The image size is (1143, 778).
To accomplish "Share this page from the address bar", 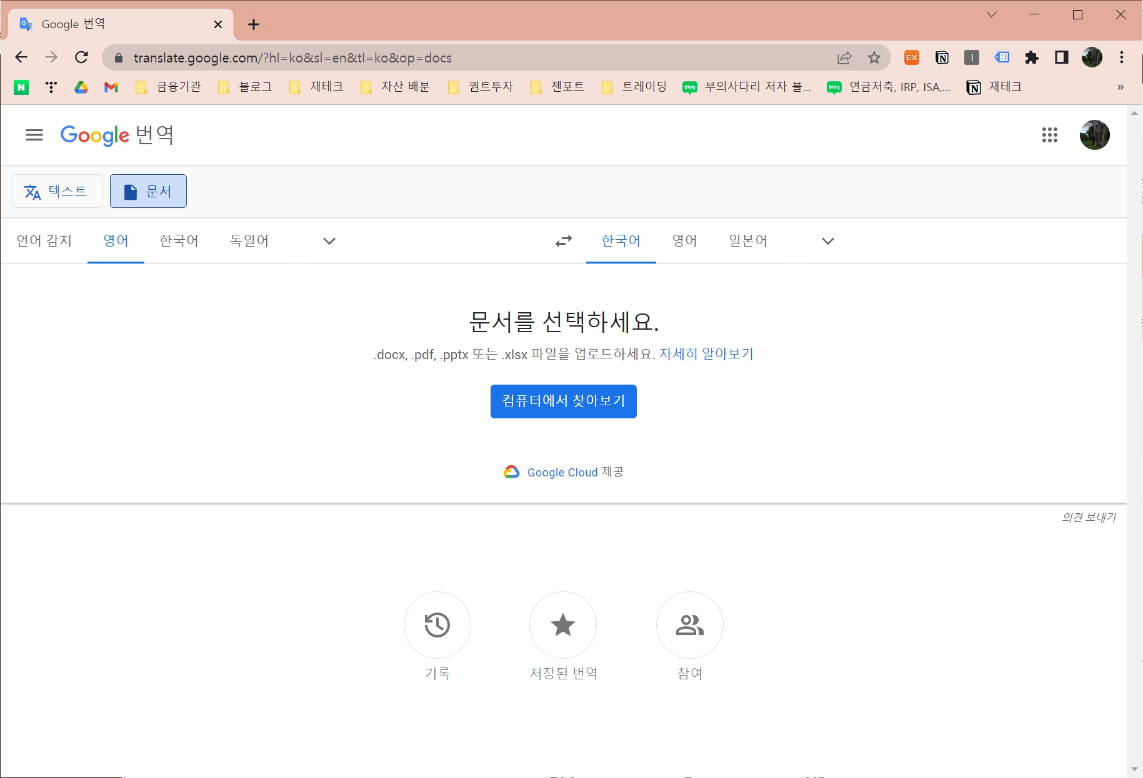I will click(844, 57).
